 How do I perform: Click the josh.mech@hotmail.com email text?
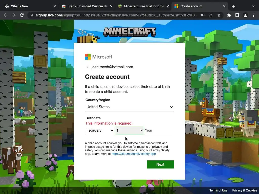(112, 67)
